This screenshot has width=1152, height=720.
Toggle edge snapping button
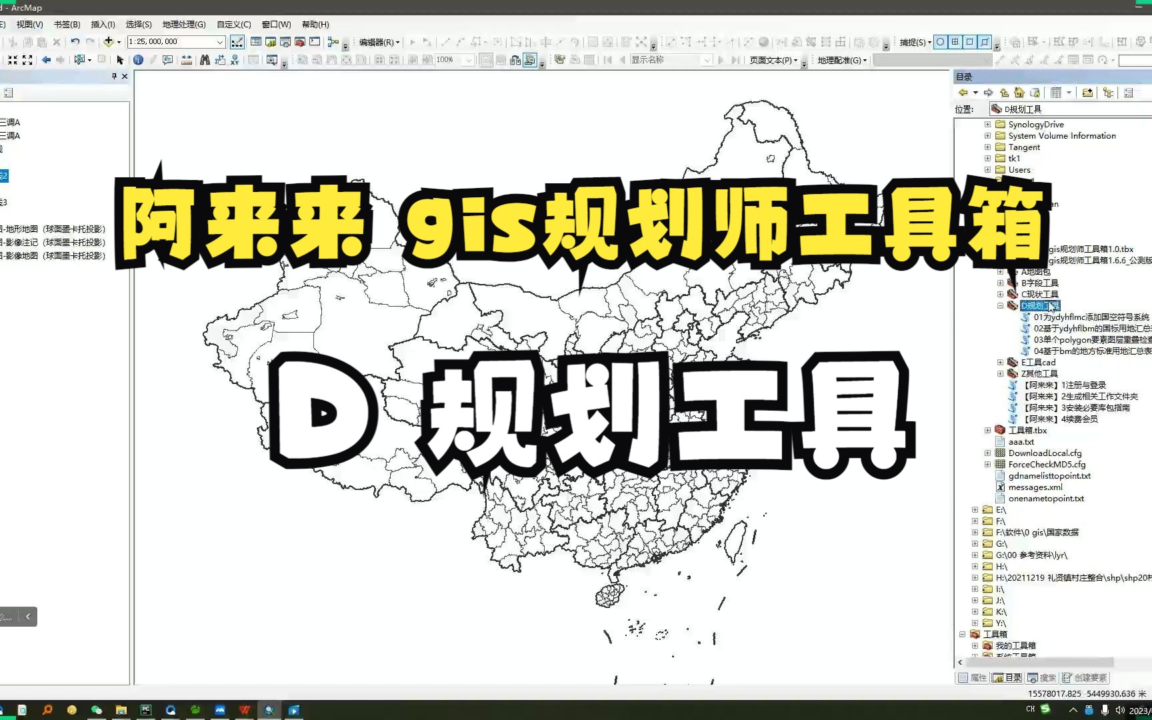click(984, 42)
